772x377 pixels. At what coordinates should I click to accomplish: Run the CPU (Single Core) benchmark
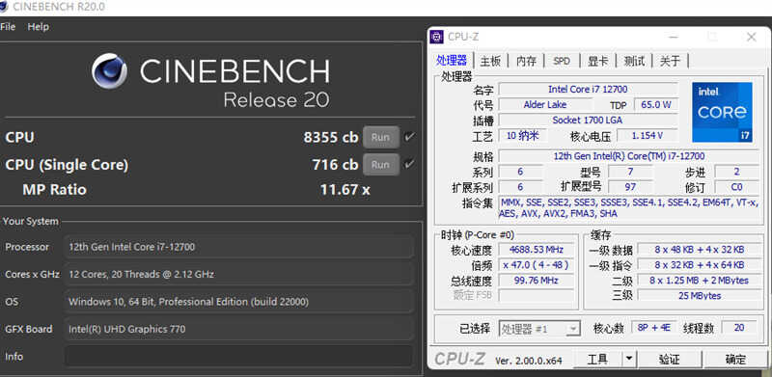pyautogui.click(x=380, y=164)
